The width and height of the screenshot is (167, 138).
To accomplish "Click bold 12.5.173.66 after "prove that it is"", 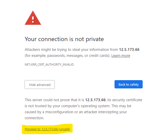I will pyautogui.click(x=95, y=100).
